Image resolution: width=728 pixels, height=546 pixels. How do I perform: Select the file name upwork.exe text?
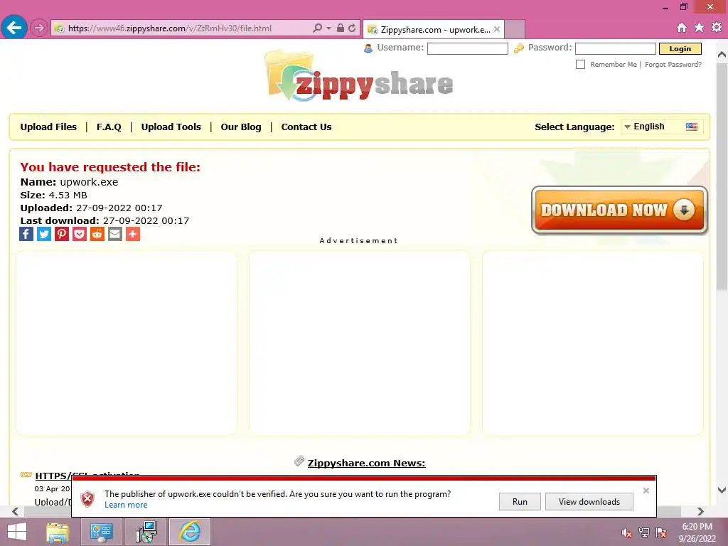[89, 182]
